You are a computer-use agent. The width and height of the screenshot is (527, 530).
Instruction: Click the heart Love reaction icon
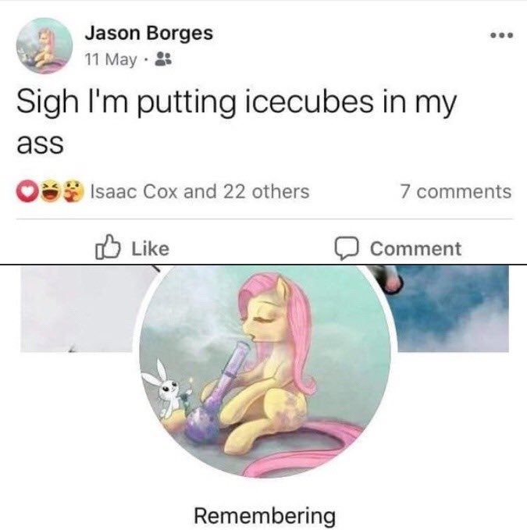27,191
